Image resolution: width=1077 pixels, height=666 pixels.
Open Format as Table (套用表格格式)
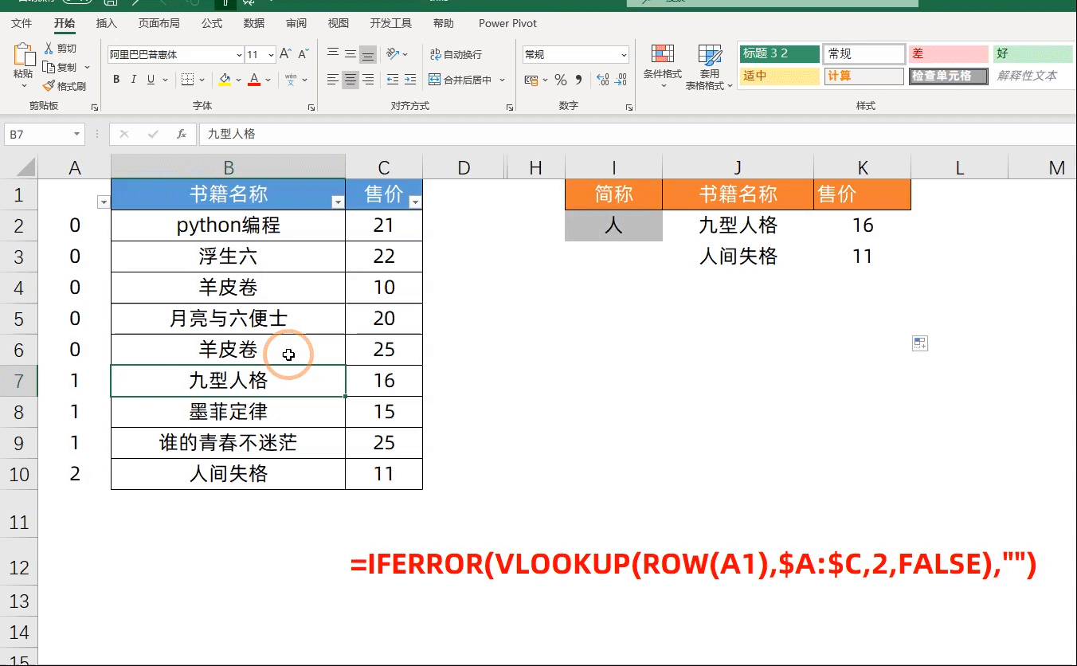click(x=709, y=66)
